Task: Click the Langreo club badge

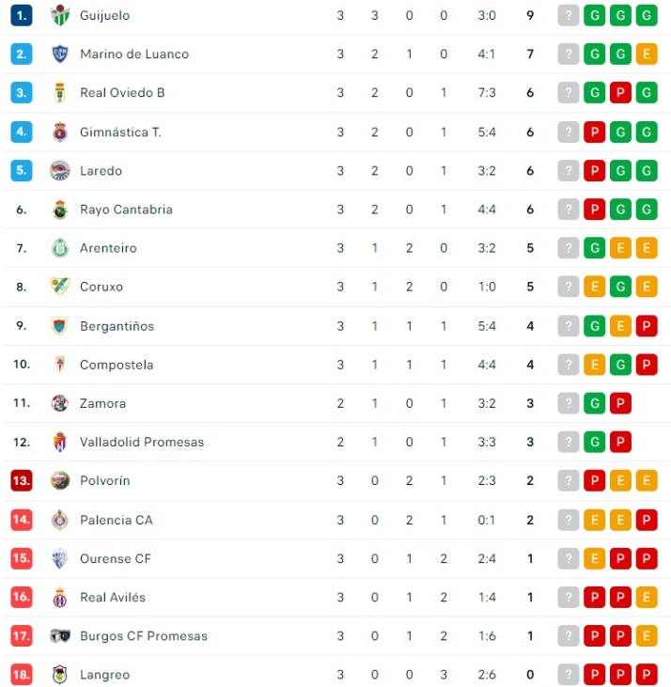Action: coord(60,675)
